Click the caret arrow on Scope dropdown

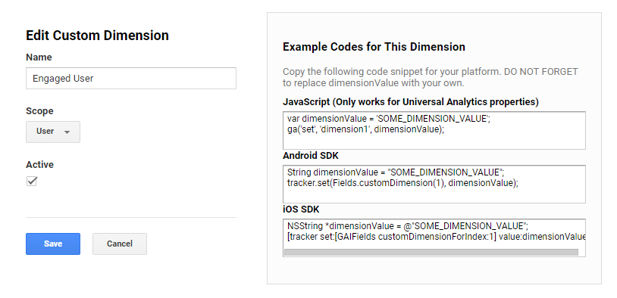point(67,132)
